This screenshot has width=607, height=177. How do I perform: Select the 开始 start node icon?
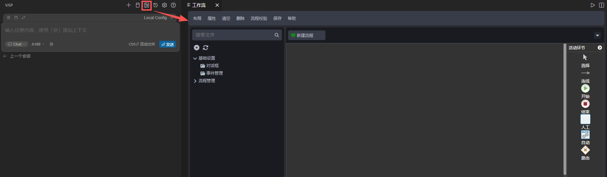click(585, 88)
